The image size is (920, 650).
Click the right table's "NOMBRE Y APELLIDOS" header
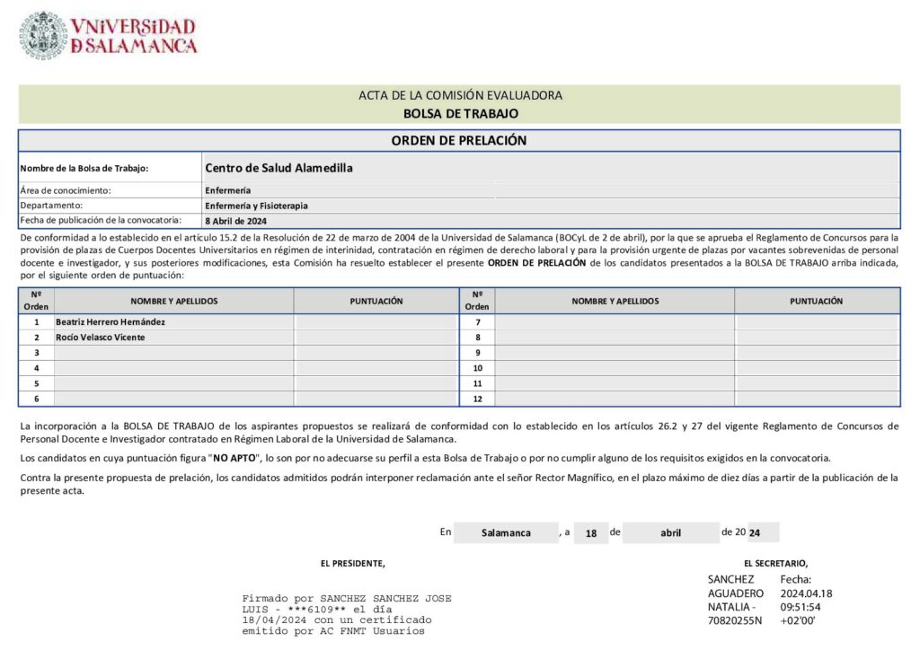pyautogui.click(x=615, y=301)
